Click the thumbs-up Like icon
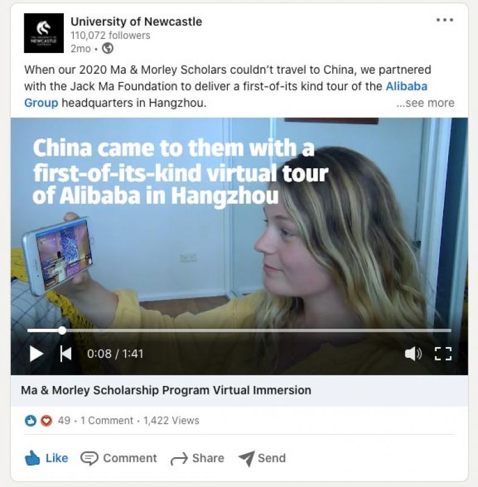478x487 pixels. tap(32, 458)
